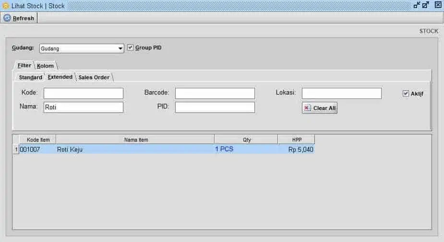
Task: Click into the PID input field
Action: click(x=215, y=107)
